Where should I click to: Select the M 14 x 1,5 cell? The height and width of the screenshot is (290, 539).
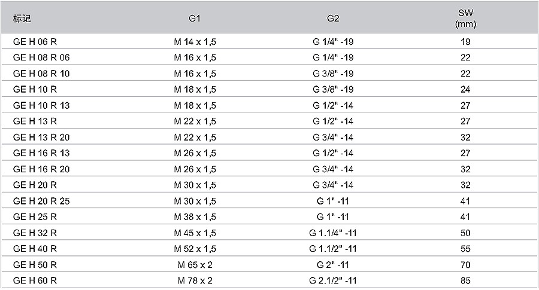(195, 42)
